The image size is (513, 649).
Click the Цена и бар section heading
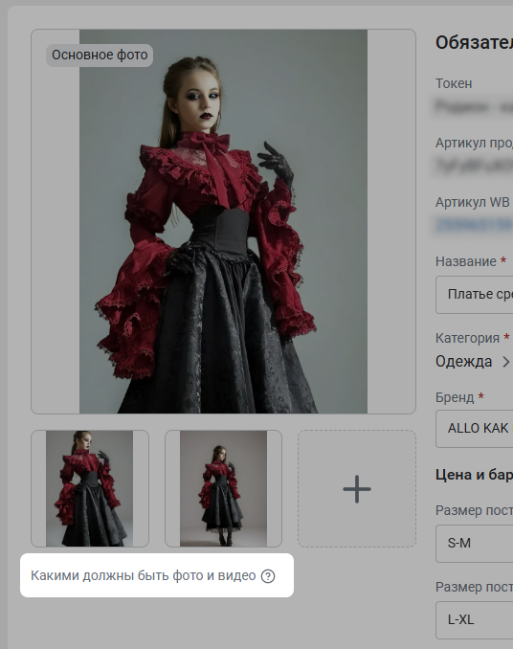(x=474, y=475)
